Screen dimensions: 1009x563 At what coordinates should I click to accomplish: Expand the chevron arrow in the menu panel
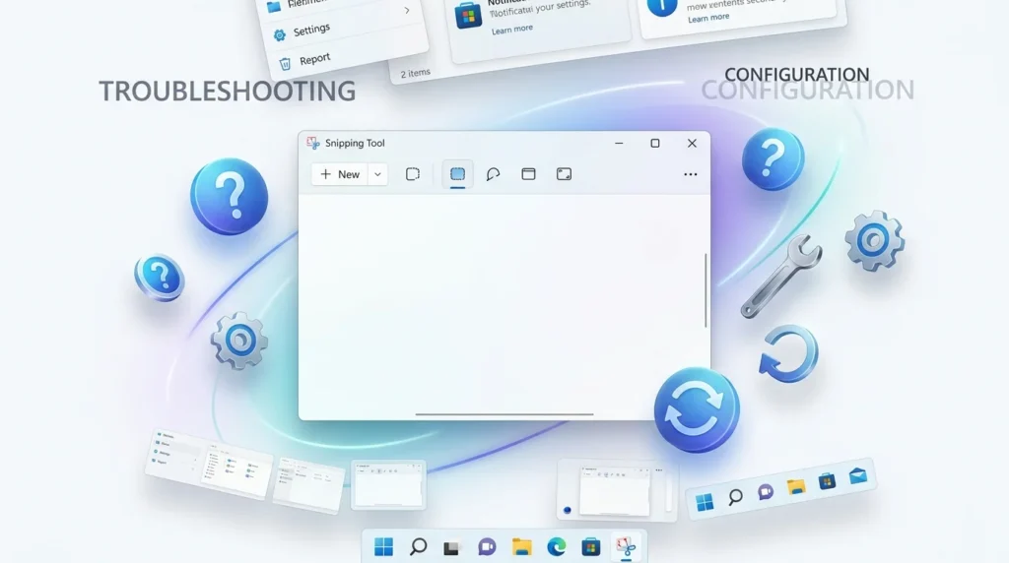[407, 10]
